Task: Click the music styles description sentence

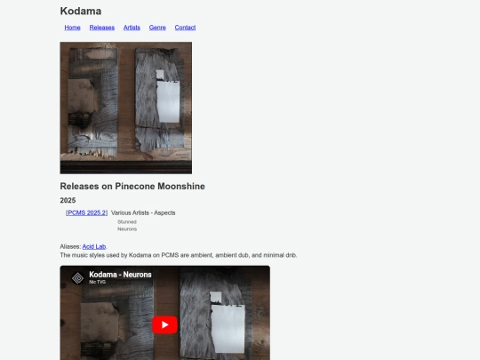Action: [x=179, y=255]
